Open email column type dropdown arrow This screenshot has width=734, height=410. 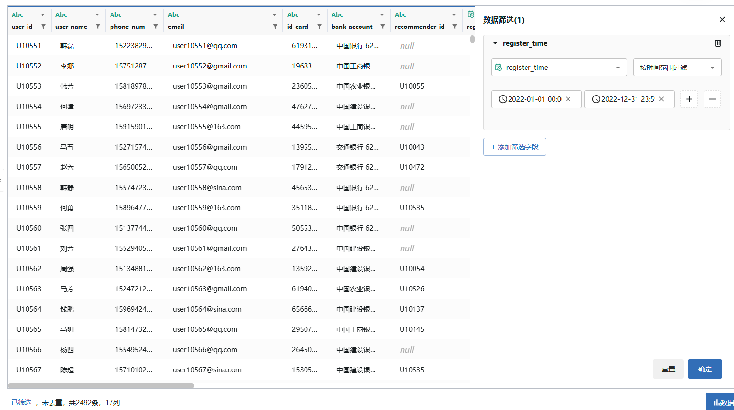(x=274, y=15)
